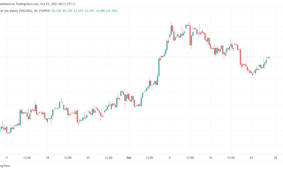Open the TradingView.com publish header text
The height and width of the screenshot is (170, 283).
[x=38, y=4]
